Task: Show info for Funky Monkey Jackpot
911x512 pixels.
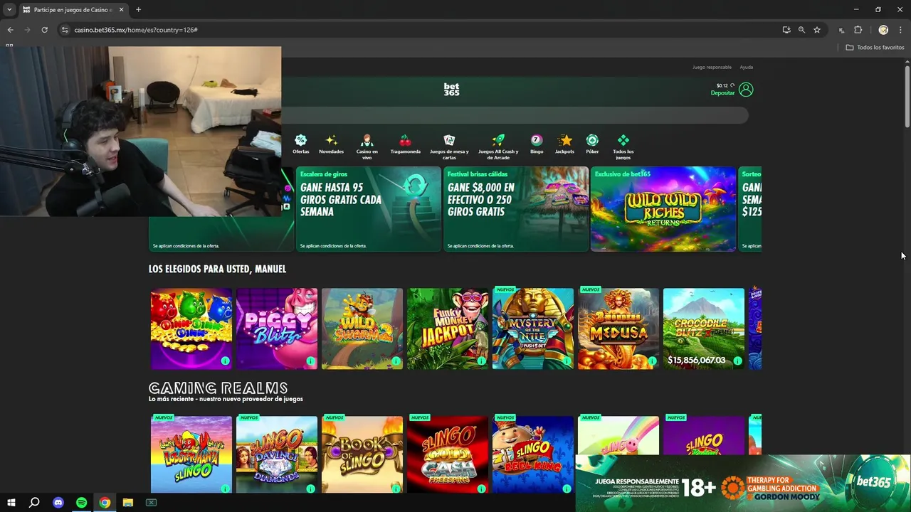Action: [x=481, y=361]
